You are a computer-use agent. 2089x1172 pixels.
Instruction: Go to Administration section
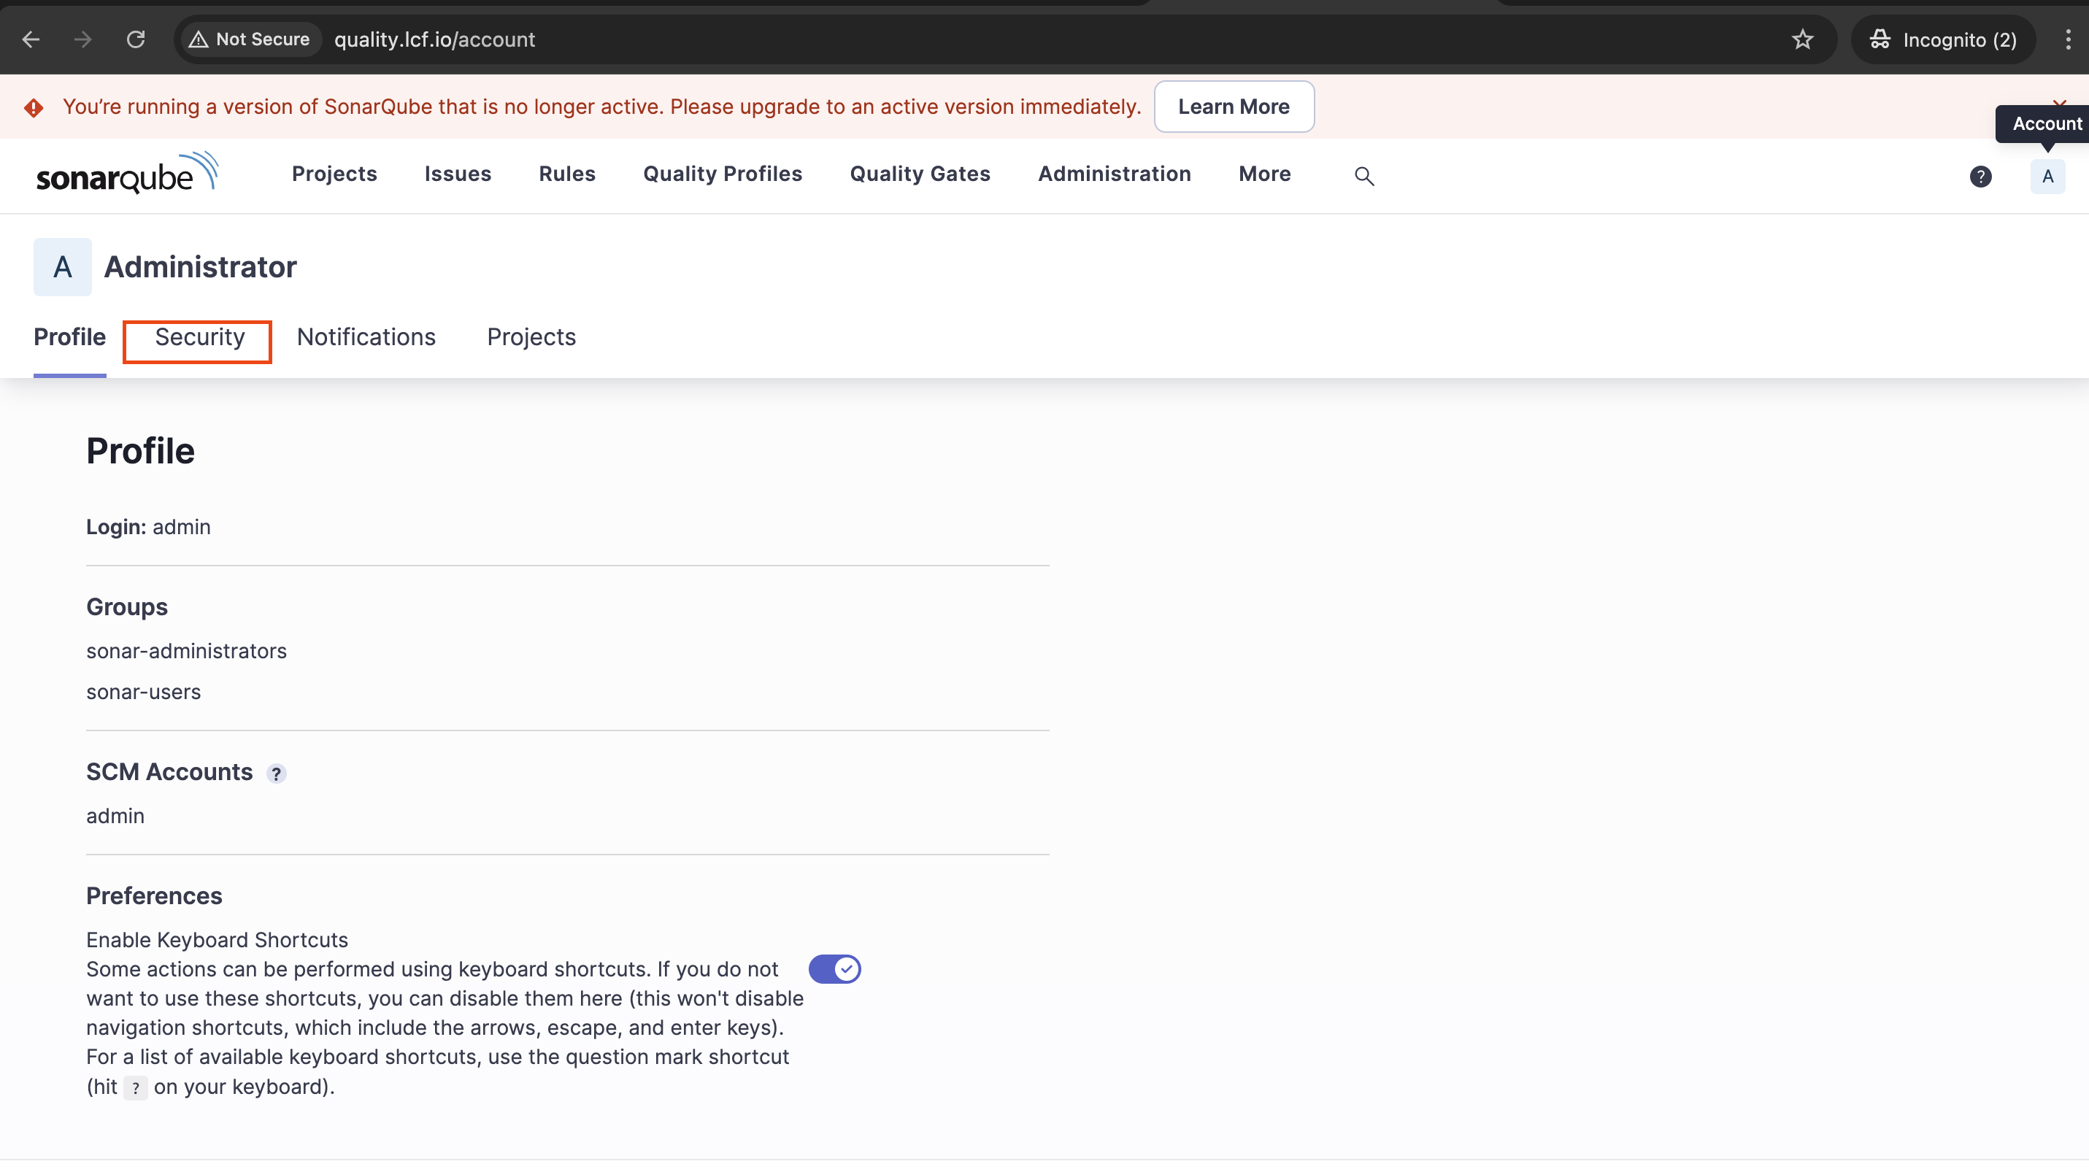(x=1115, y=174)
